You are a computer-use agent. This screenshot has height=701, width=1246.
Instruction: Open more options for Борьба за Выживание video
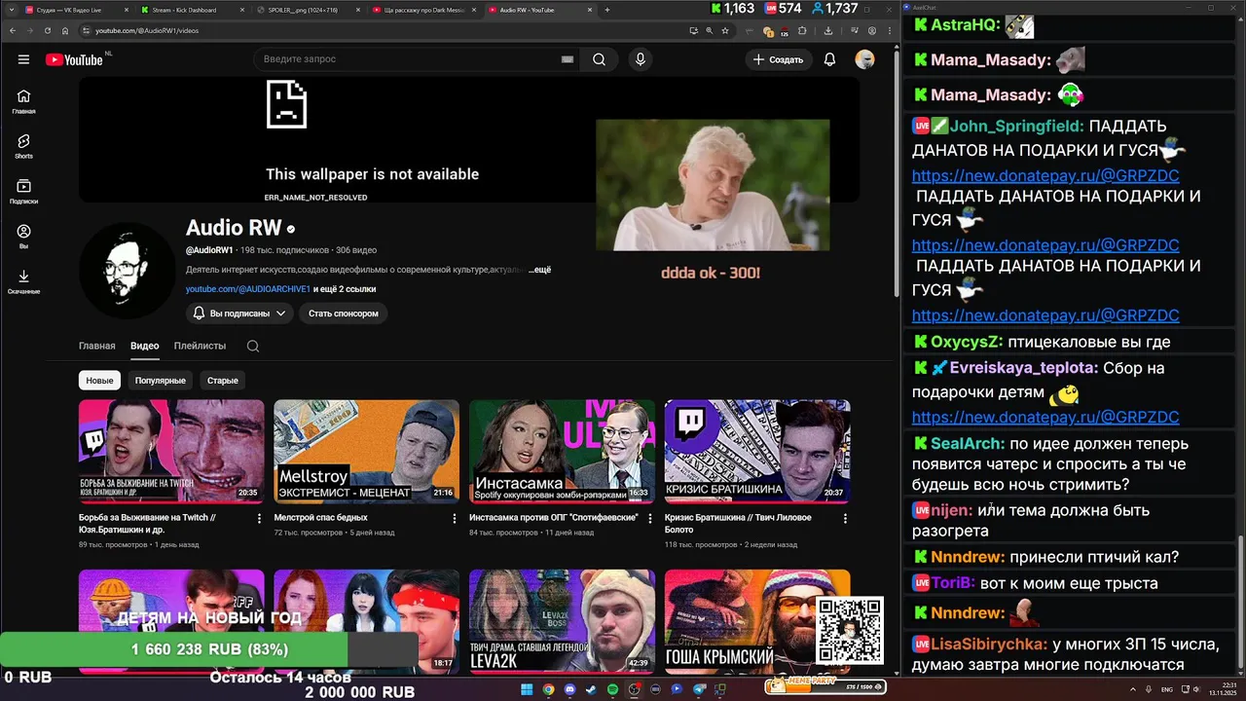pos(259,518)
